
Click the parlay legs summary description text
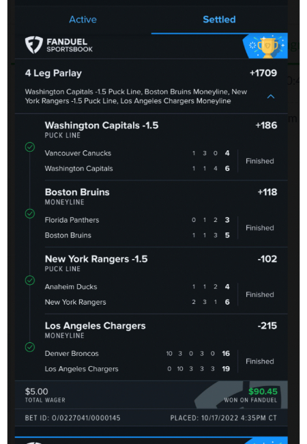pyautogui.click(x=136, y=96)
